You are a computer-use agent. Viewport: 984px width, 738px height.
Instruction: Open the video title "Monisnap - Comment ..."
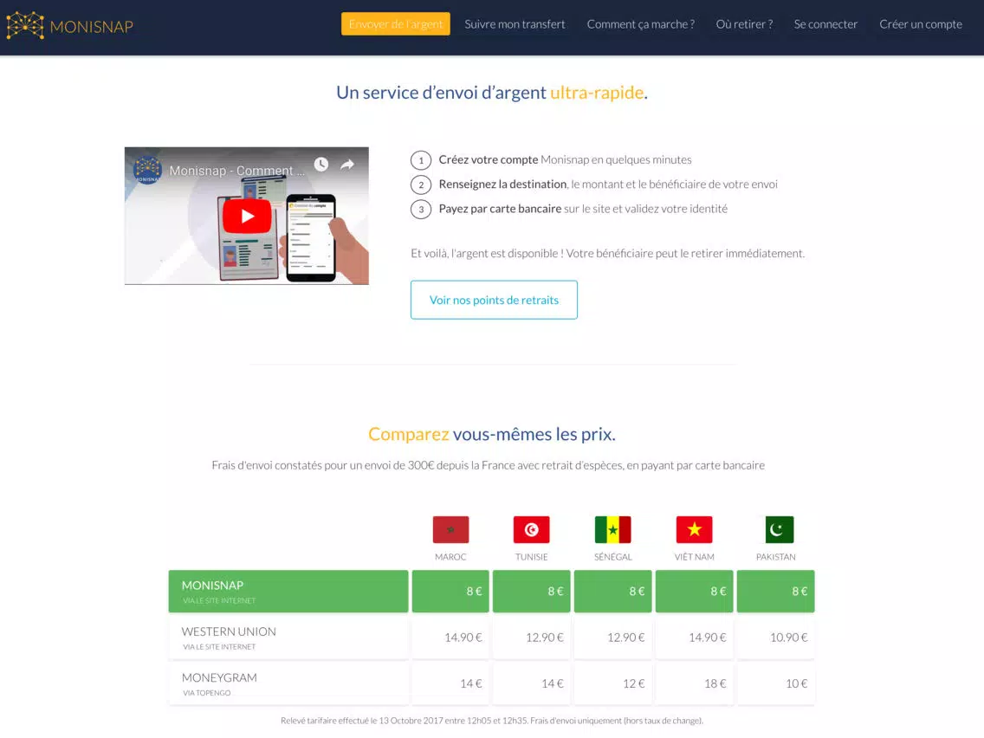pos(237,171)
